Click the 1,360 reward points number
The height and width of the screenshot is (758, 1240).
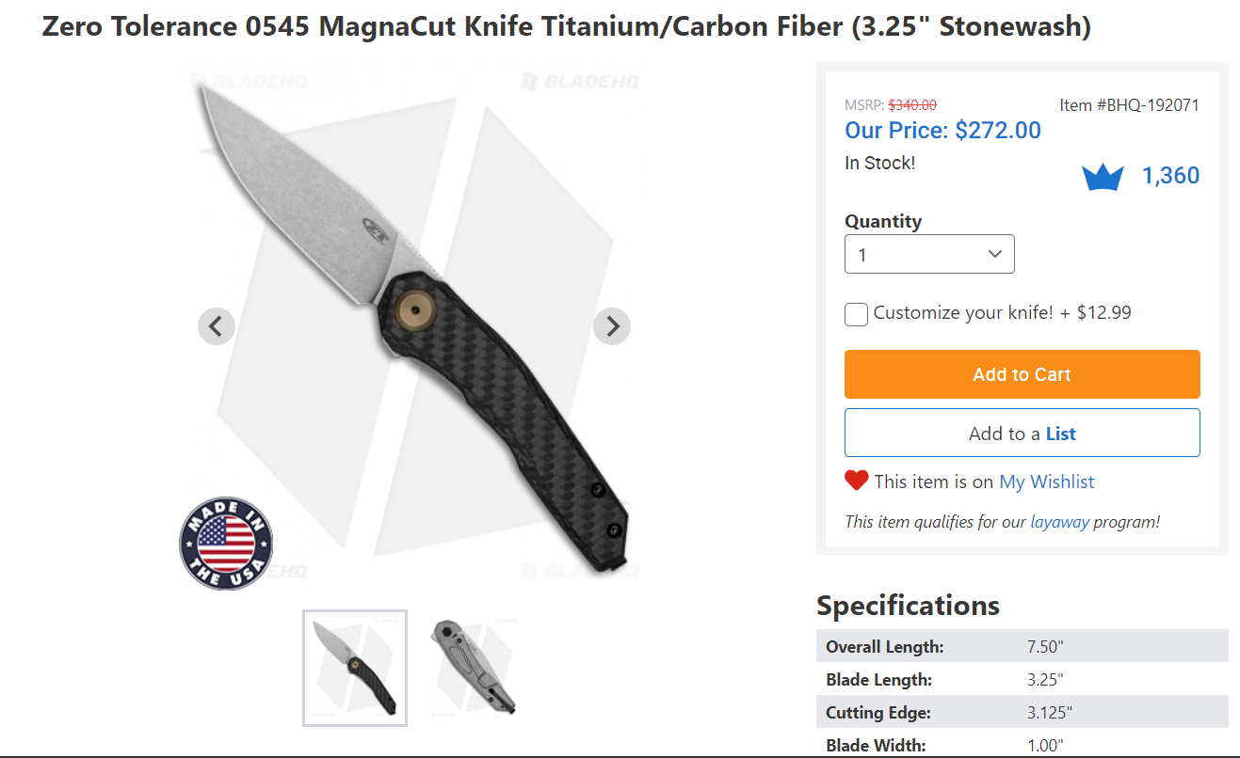tap(1170, 176)
